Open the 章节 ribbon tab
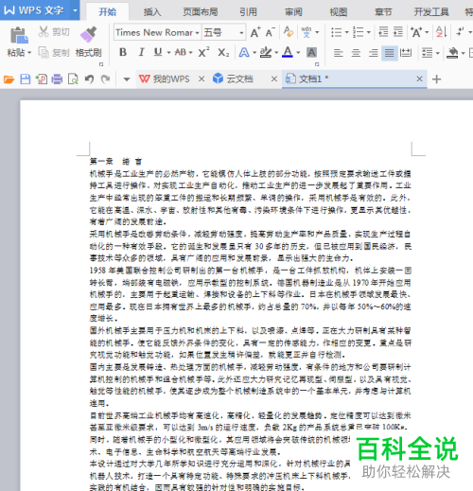 point(383,12)
